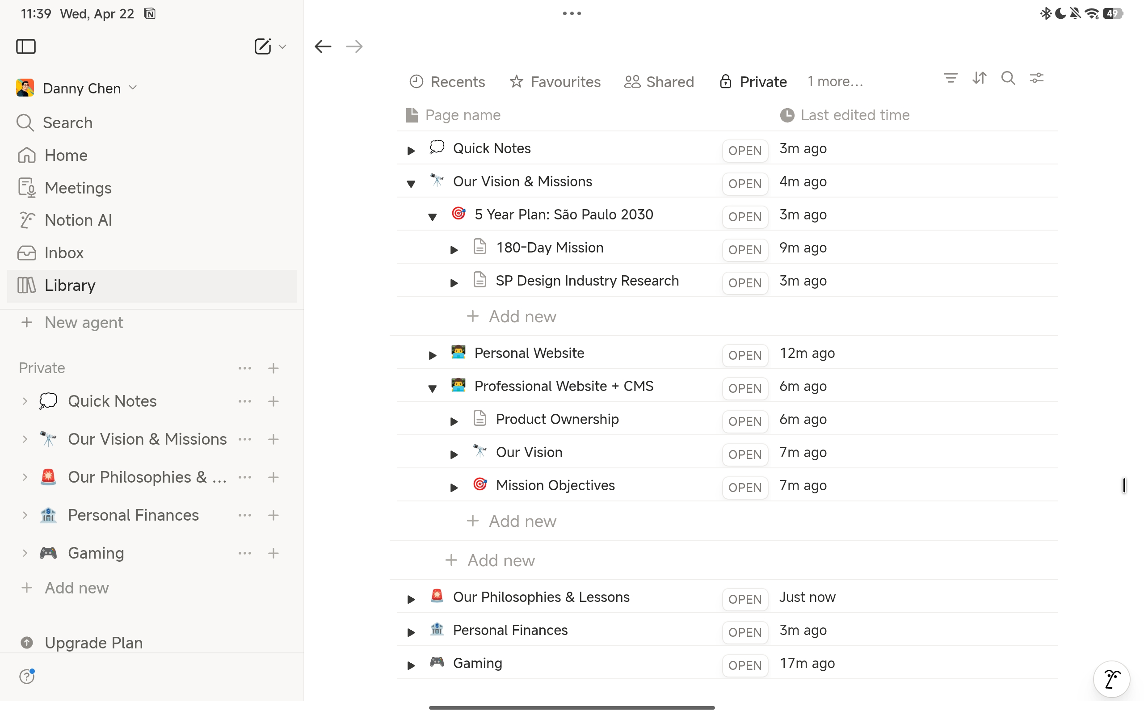The height and width of the screenshot is (715, 1144).
Task: Switch to the Recents tab
Action: pos(447,82)
